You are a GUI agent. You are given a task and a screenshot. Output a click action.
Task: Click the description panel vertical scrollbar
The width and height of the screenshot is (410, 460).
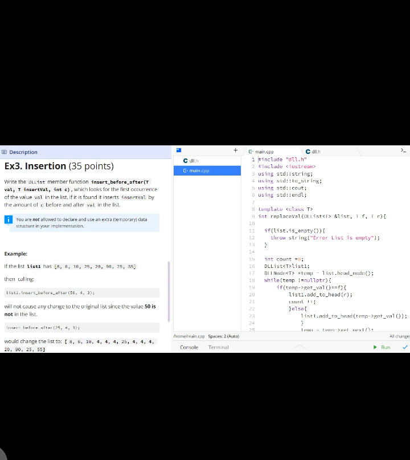coord(169,292)
